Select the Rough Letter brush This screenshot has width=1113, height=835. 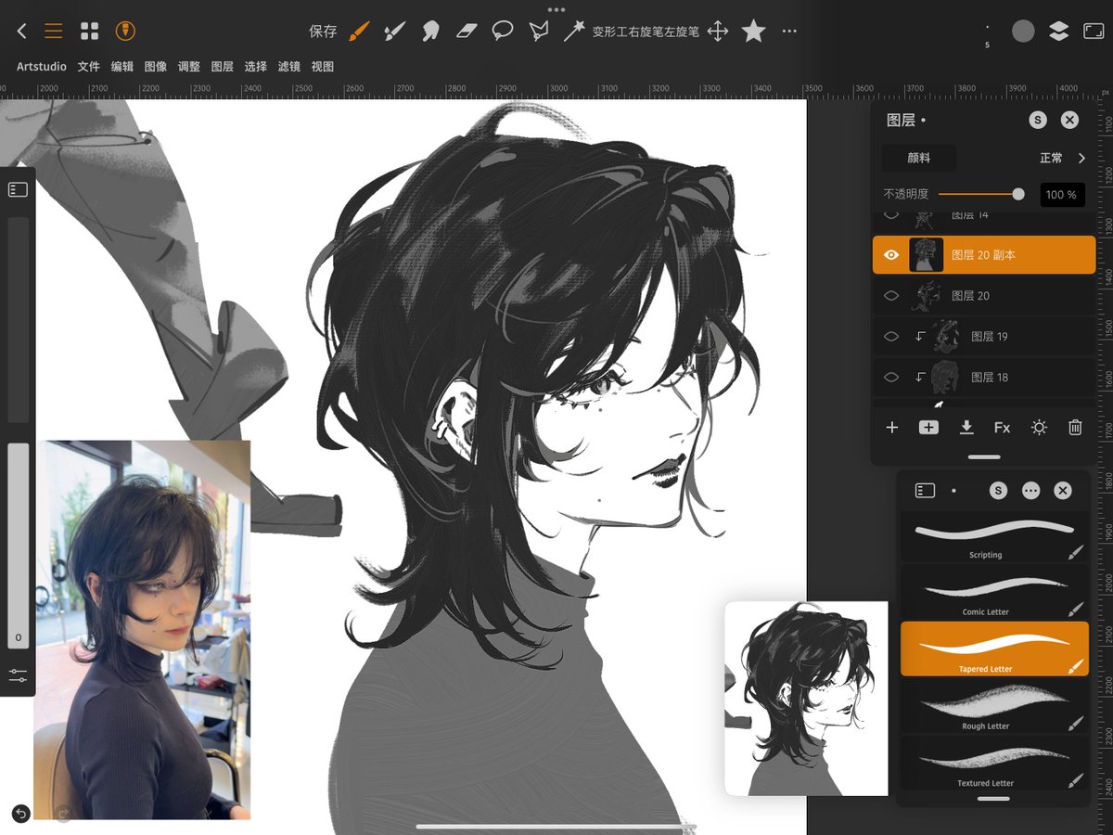pos(994,707)
